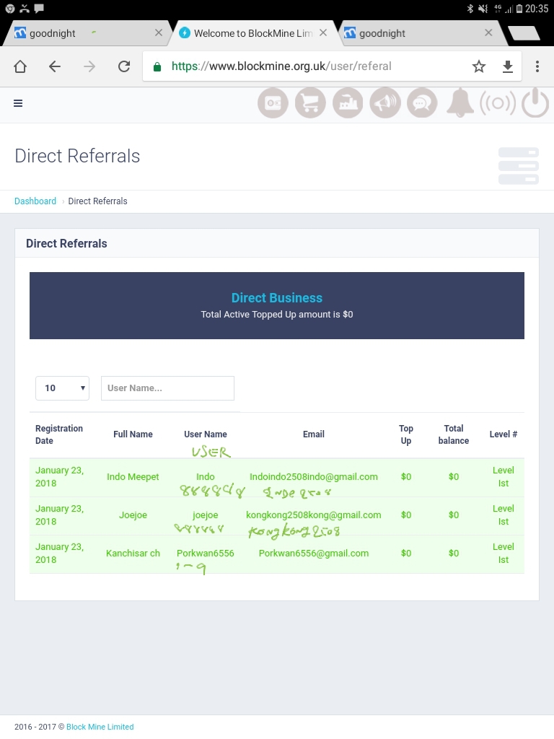Show notifications via bell icon

460,103
